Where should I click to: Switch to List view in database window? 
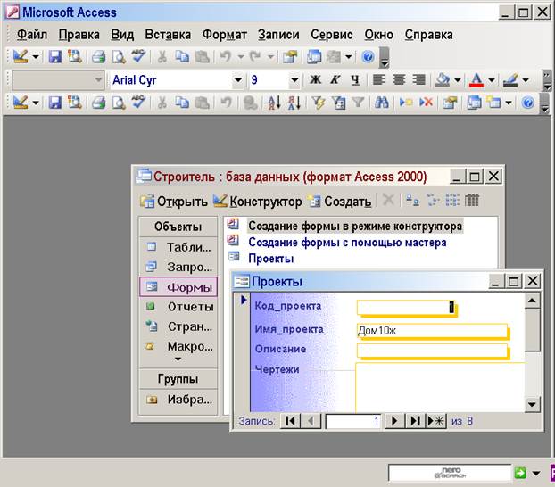click(452, 201)
